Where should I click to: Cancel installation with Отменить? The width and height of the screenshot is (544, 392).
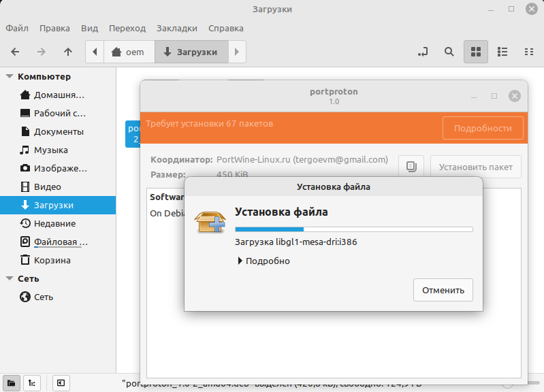click(x=443, y=290)
